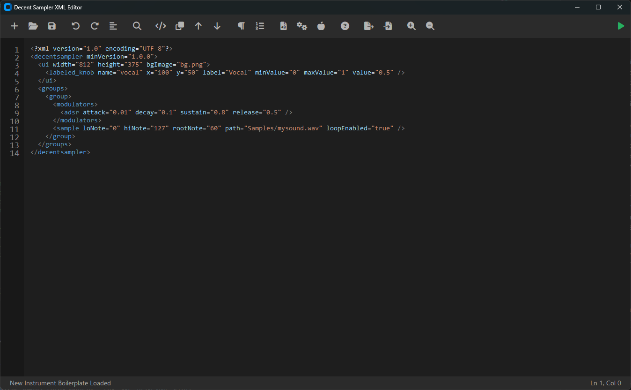Click the apple icon in toolbar
Image resolution: width=631 pixels, height=390 pixels.
(321, 26)
